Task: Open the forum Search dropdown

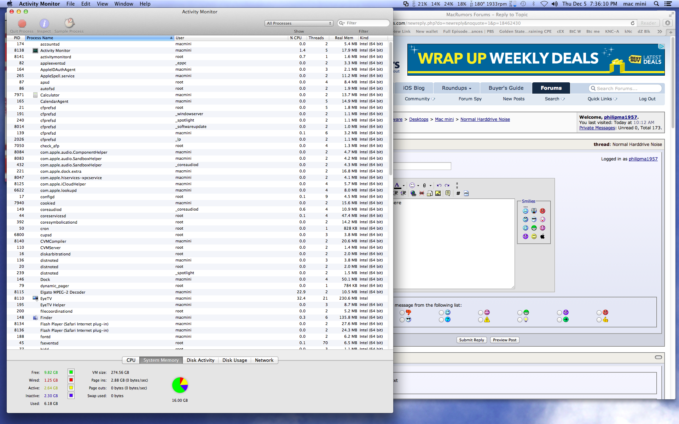Action: click(x=555, y=99)
